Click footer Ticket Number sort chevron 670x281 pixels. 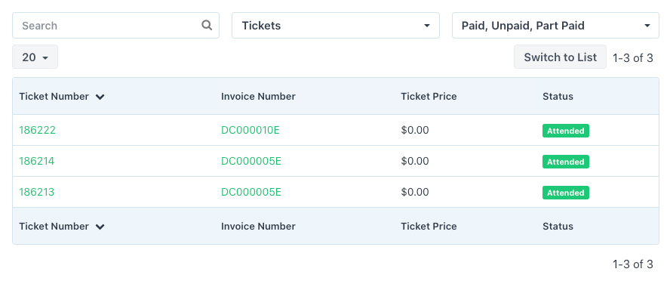(x=100, y=227)
